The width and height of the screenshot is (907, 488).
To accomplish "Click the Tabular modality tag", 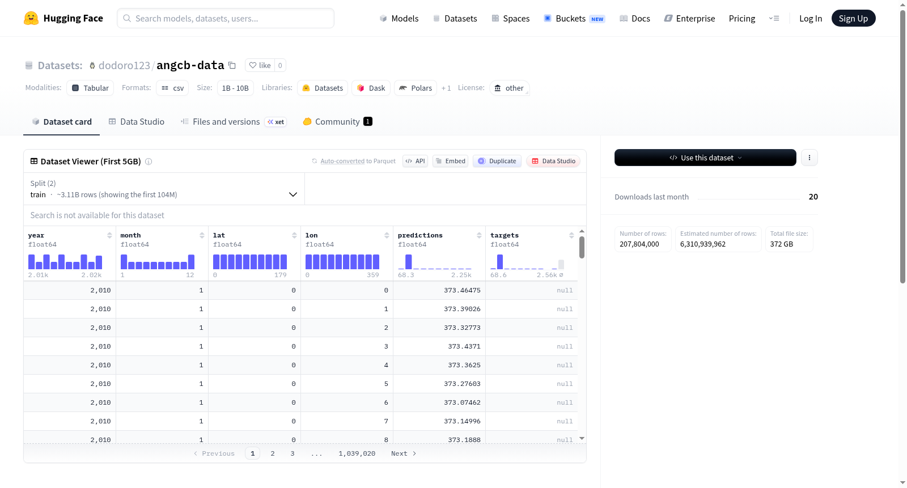I will [x=90, y=88].
